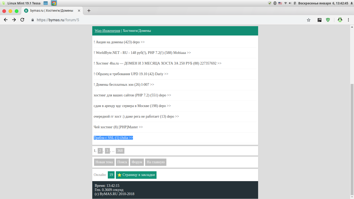Click the Новая тема button
The image size is (354, 199).
tap(104, 162)
